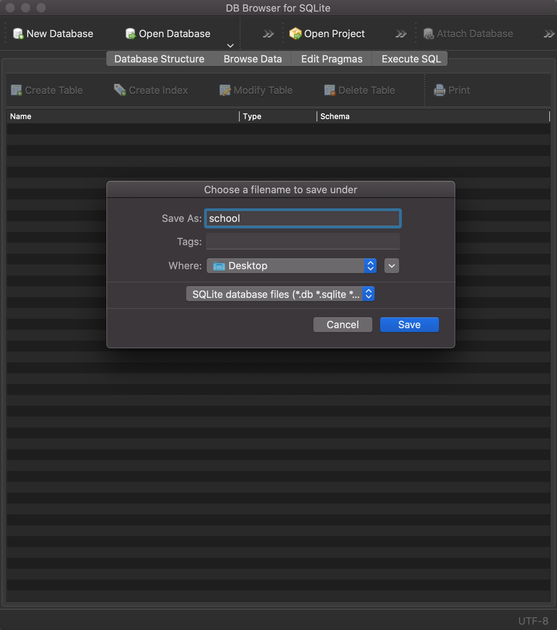Open the SQLite database file type dropdown
Screen dimensions: 557x630
(280, 294)
